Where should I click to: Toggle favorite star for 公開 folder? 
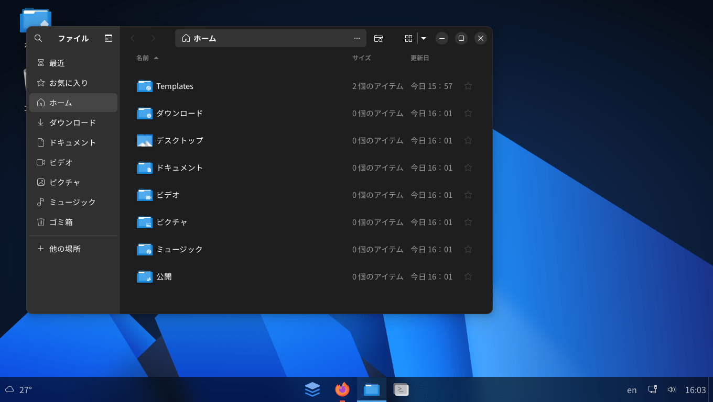click(x=468, y=277)
